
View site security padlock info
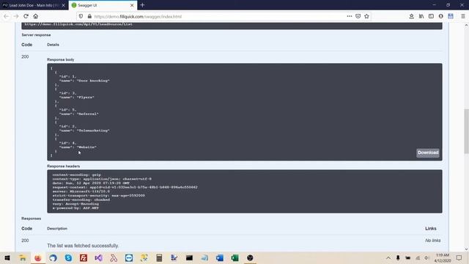[89, 16]
